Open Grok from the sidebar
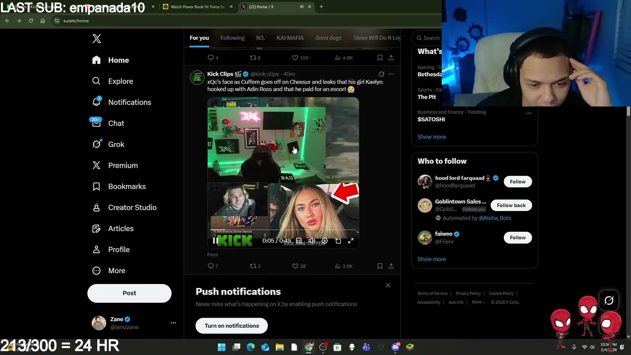 tap(108, 144)
